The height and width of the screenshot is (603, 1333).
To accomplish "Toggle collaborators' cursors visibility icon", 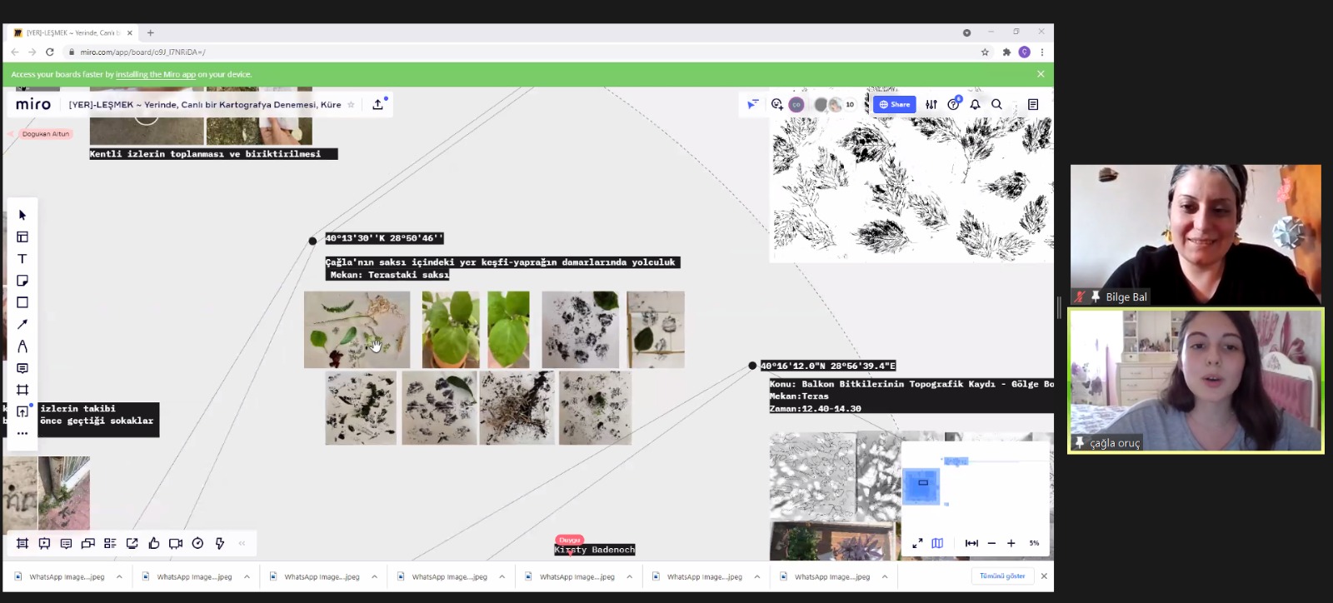I will pyautogui.click(x=752, y=104).
